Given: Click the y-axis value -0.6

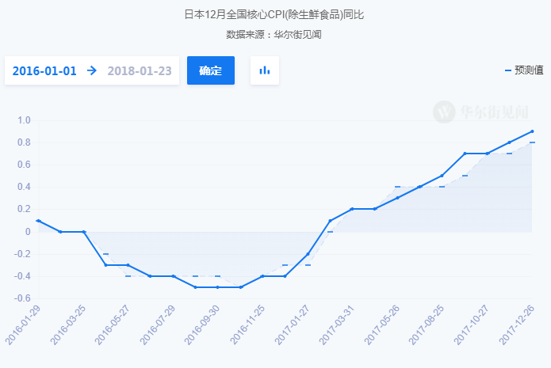Looking at the screenshot, I should [22, 298].
